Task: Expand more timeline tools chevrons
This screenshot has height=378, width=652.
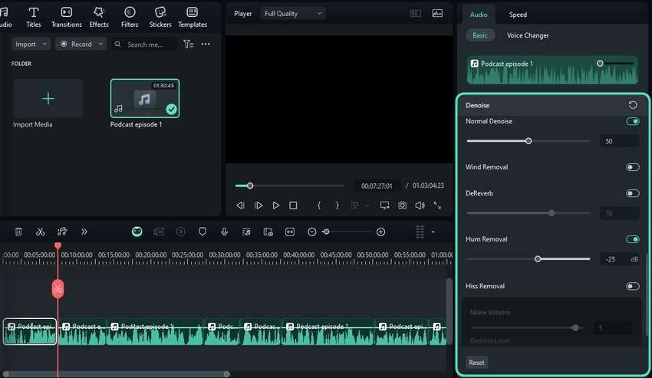Action: point(84,232)
